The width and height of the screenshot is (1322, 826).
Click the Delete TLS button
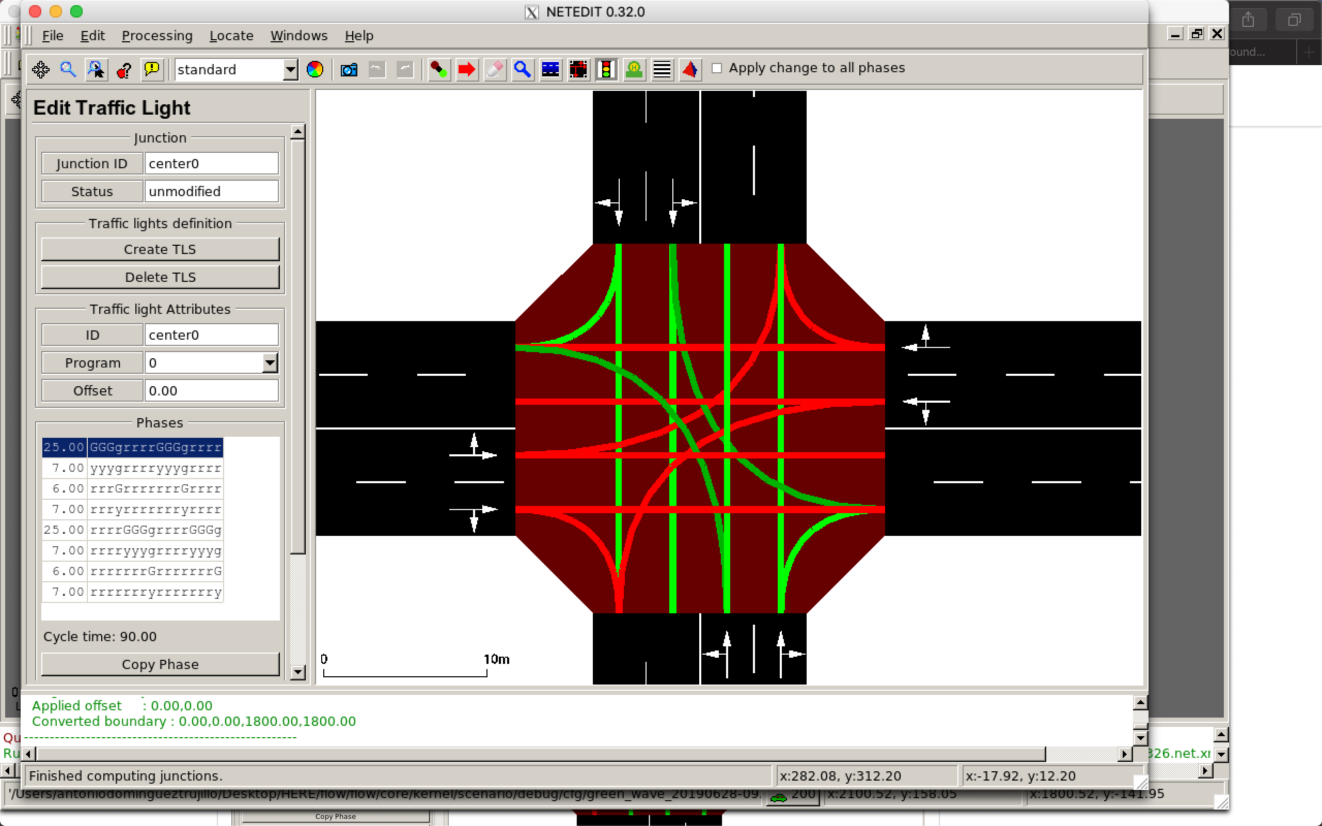pos(160,277)
